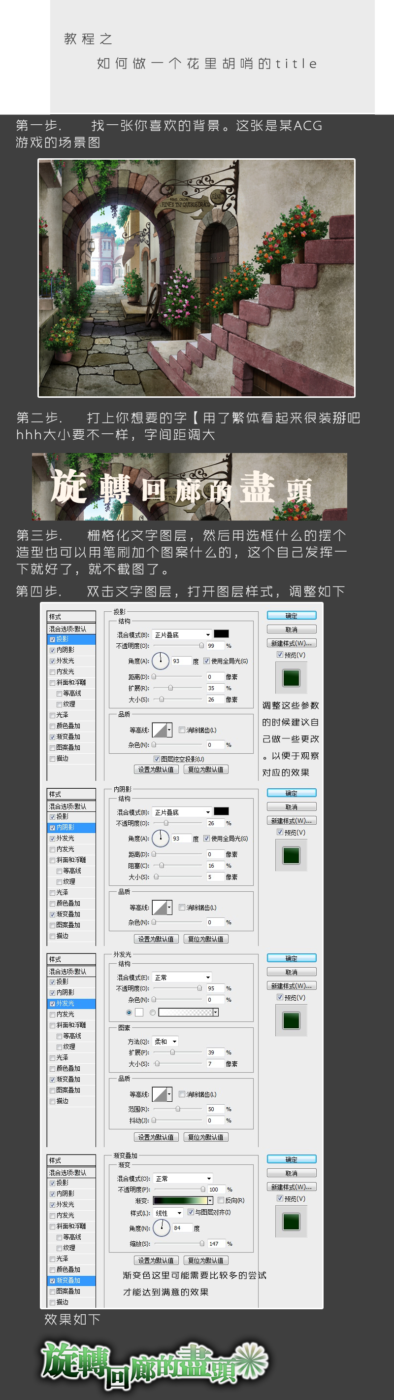This screenshot has height=1400, width=394.
Task: Toggle 使用全局光 checkbox in 内阴影 panel
Action: tap(207, 839)
